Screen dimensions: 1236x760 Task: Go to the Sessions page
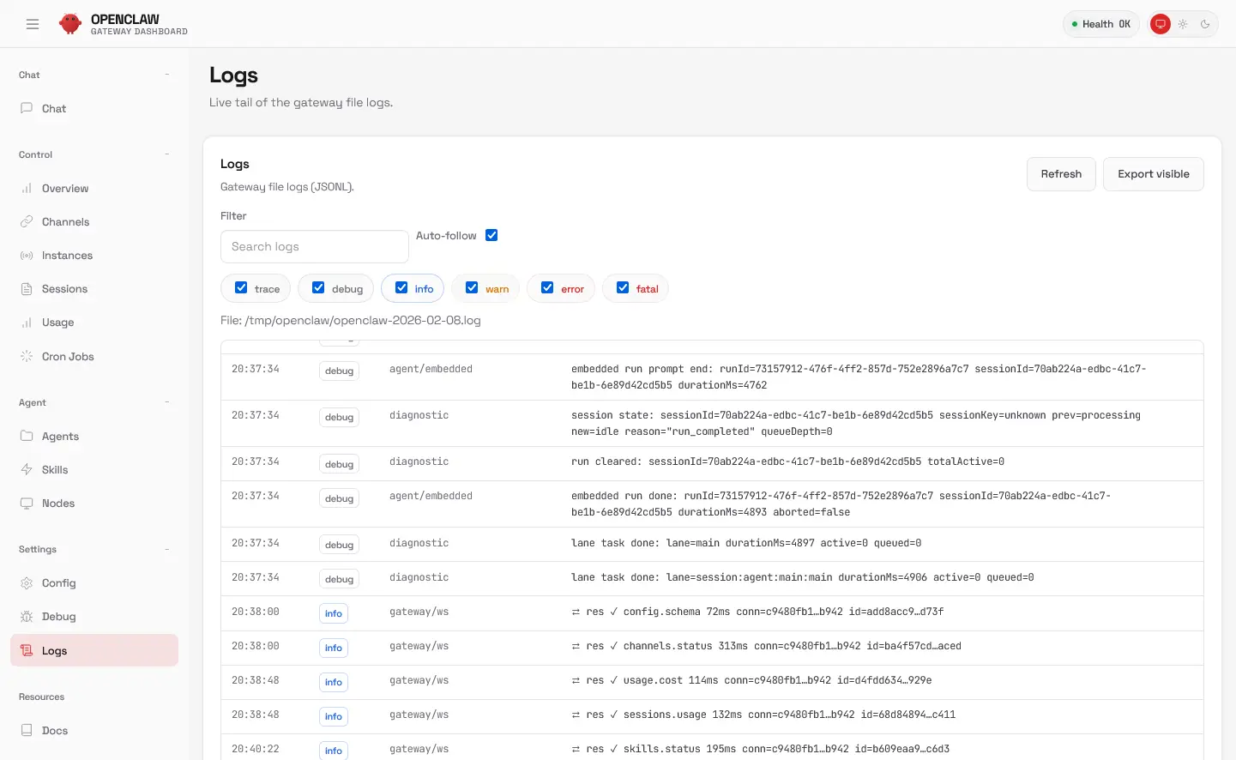64,289
